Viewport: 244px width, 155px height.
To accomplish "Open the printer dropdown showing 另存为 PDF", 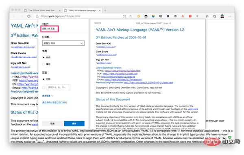I will coord(63,43).
